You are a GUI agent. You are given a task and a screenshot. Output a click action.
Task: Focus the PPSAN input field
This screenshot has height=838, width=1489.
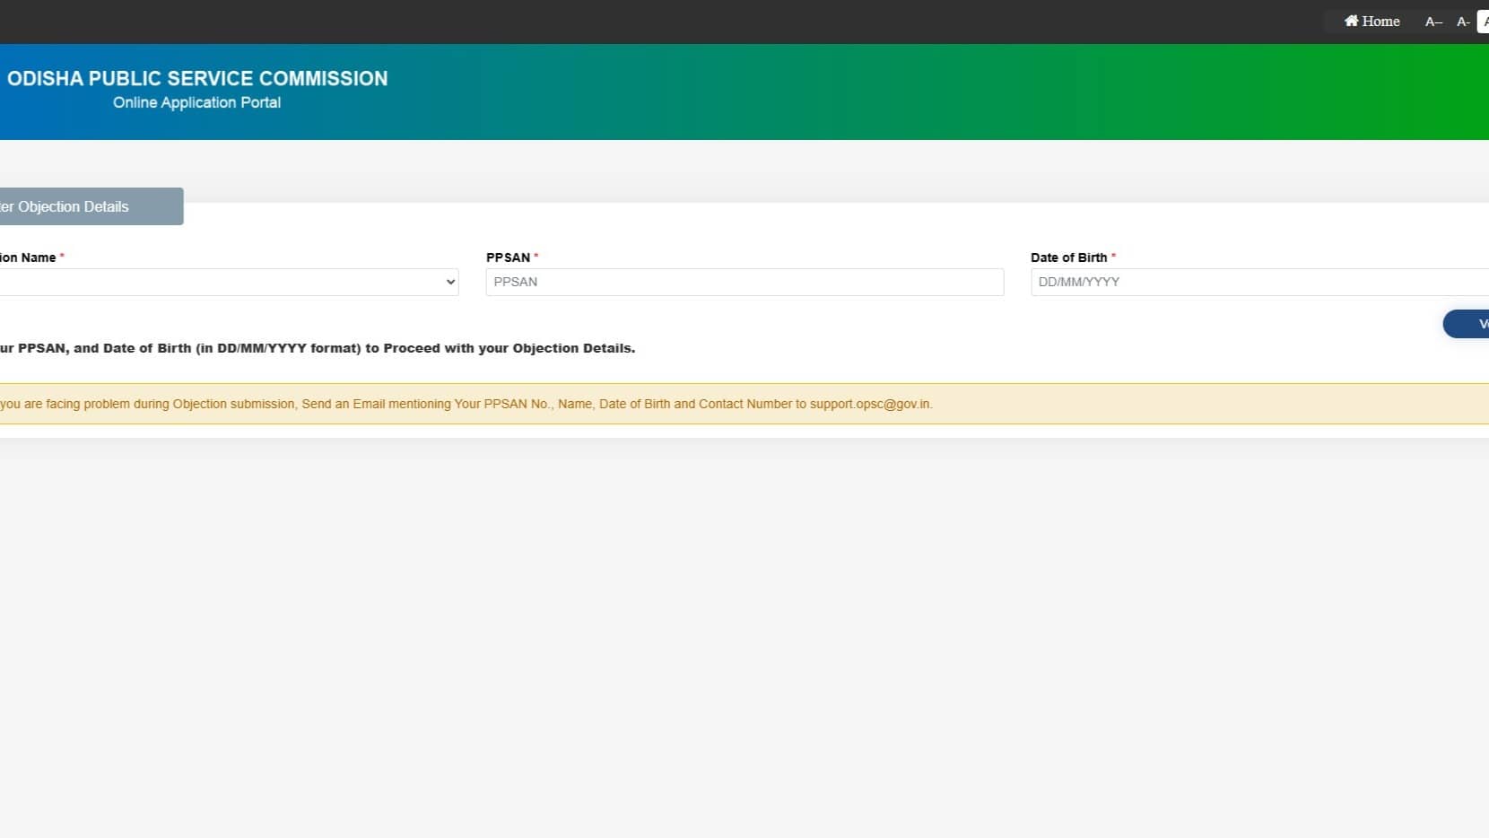click(744, 282)
